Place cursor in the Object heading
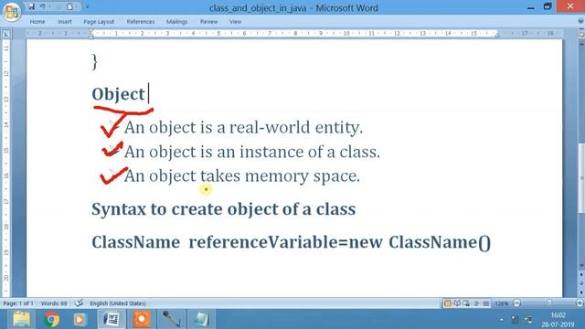The height and width of the screenshot is (329, 585). (x=118, y=94)
